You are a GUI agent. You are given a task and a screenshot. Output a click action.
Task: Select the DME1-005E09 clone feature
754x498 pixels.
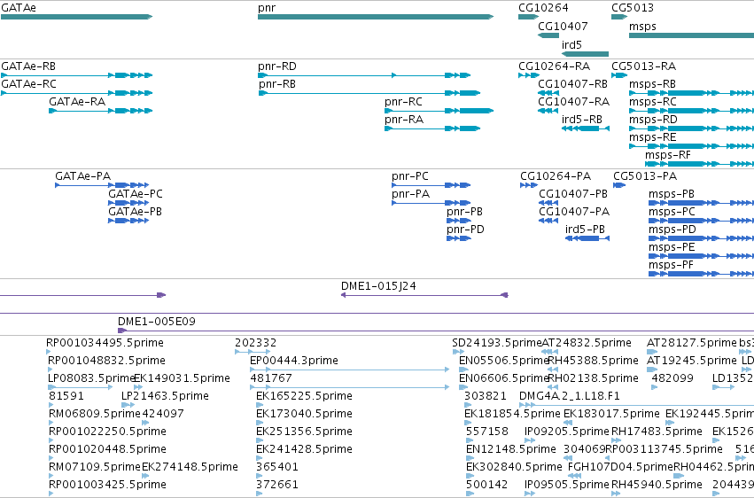point(436,331)
